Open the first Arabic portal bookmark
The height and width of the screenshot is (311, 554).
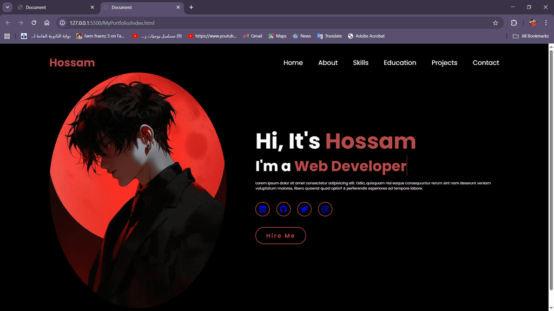click(x=45, y=36)
